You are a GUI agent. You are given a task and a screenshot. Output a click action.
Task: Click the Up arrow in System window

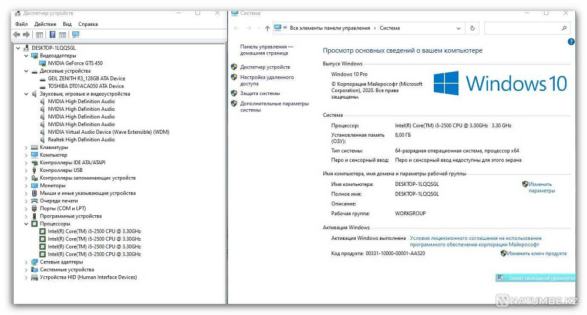click(267, 28)
